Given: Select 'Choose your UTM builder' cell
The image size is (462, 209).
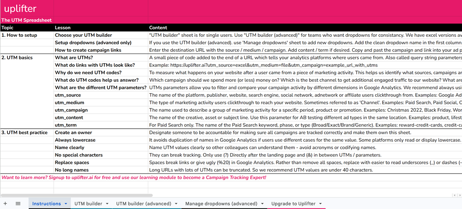Looking at the screenshot, I should pyautogui.click(x=101, y=35).
